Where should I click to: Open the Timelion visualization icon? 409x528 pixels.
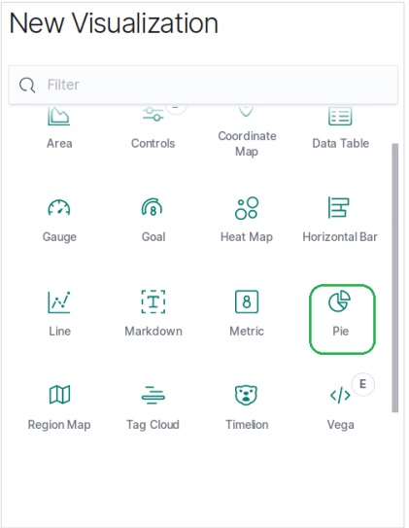(246, 395)
